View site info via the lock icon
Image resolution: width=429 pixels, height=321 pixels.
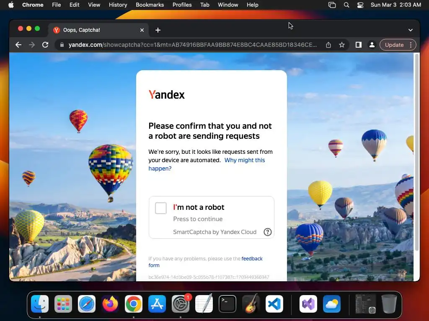(62, 45)
